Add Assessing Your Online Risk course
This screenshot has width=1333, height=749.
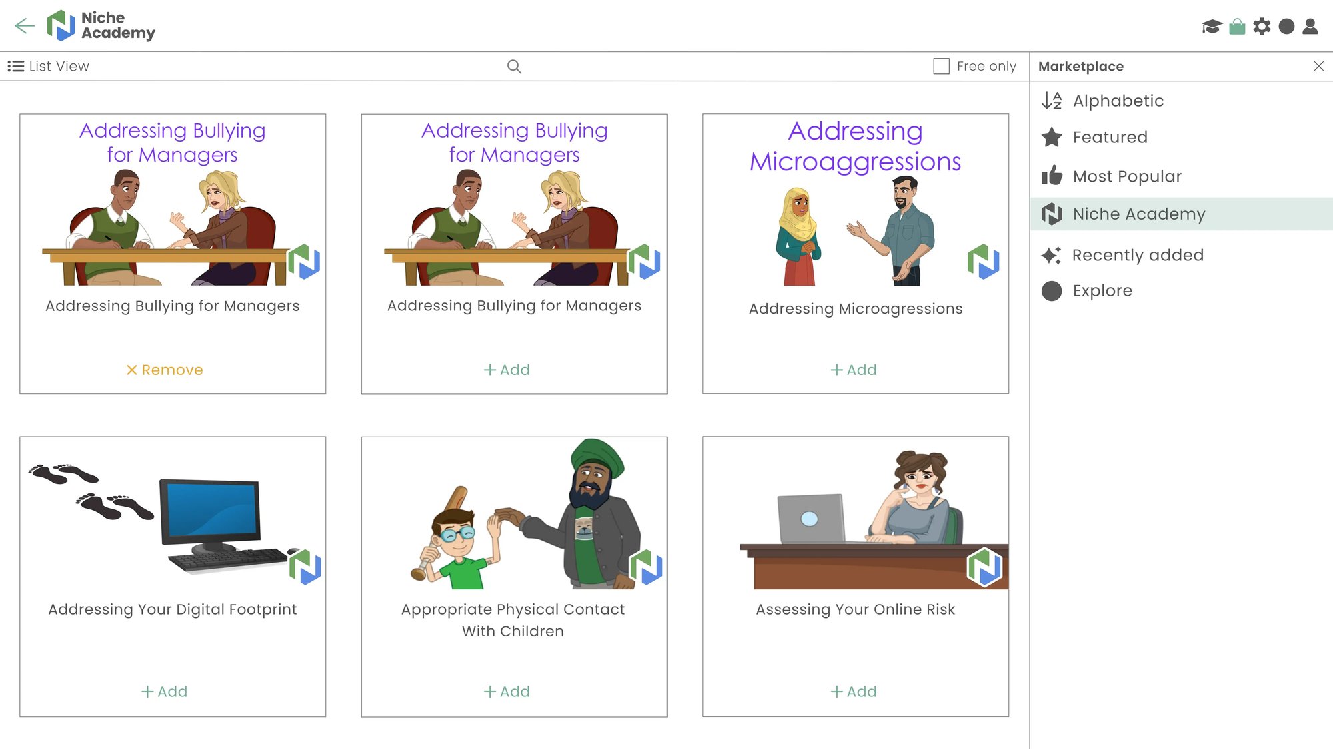[853, 691]
